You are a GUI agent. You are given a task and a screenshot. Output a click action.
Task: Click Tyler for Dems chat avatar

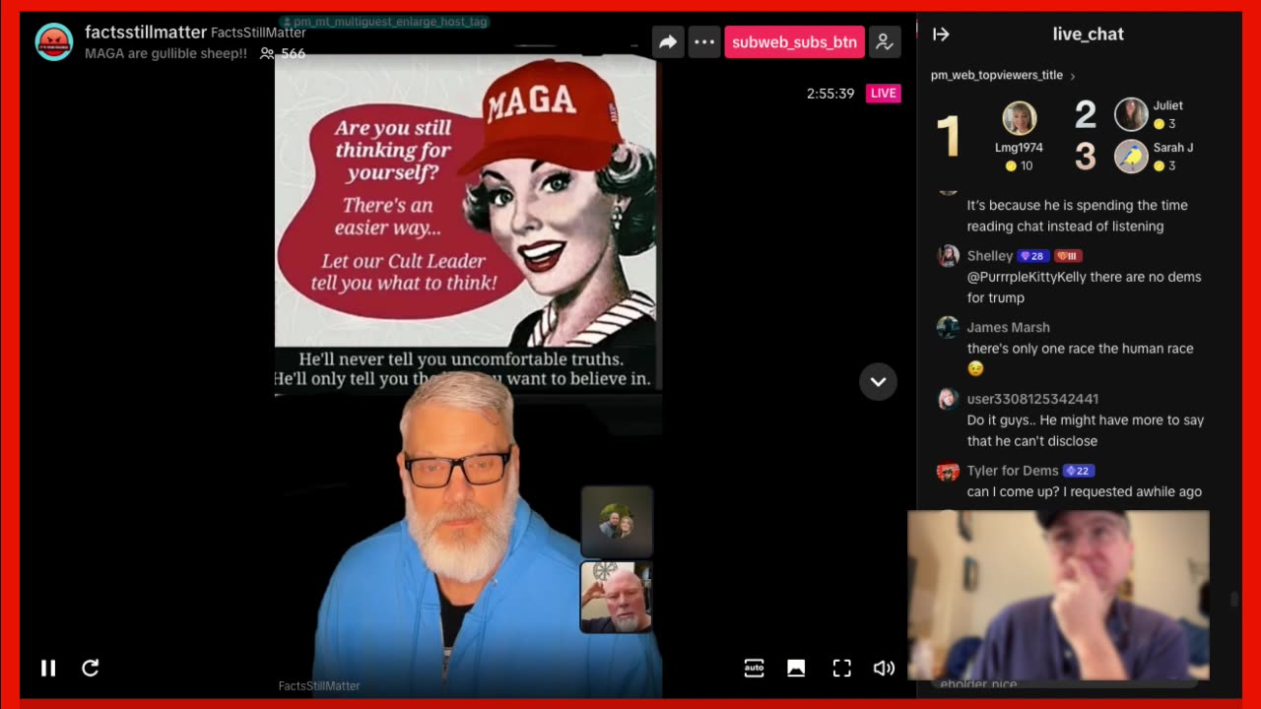(x=948, y=472)
